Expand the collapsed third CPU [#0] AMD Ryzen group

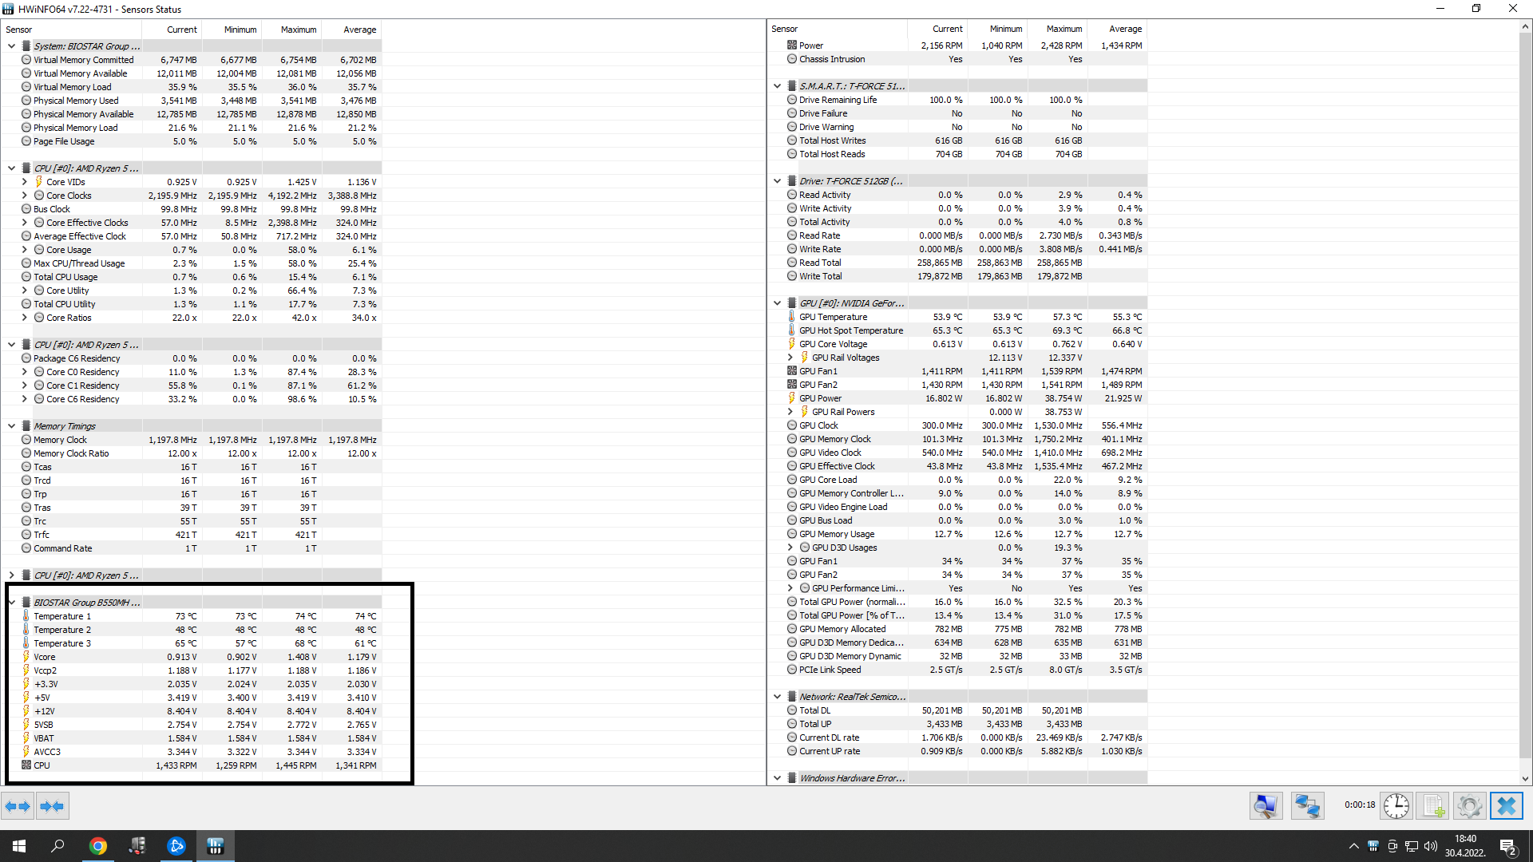11,575
